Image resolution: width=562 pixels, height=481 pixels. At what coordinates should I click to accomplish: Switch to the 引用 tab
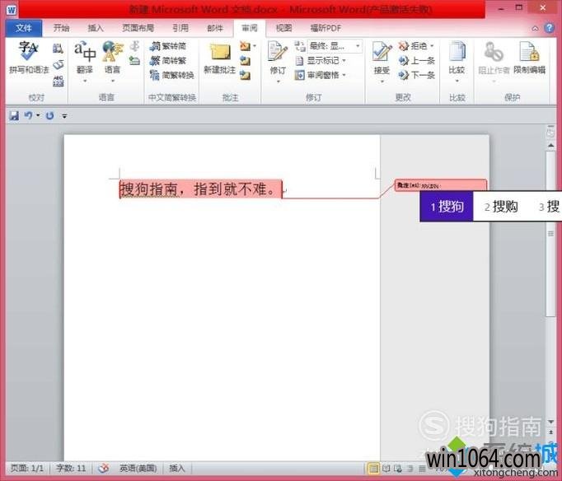click(180, 28)
